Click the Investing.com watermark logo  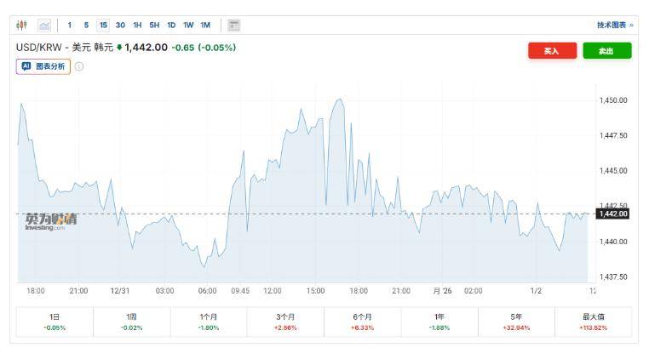[x=50, y=220]
